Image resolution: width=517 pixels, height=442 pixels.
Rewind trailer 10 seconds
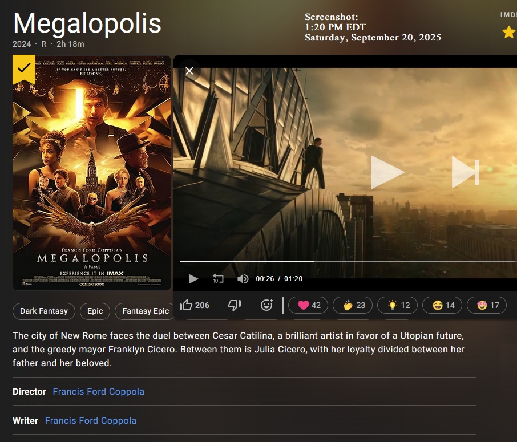coord(218,279)
